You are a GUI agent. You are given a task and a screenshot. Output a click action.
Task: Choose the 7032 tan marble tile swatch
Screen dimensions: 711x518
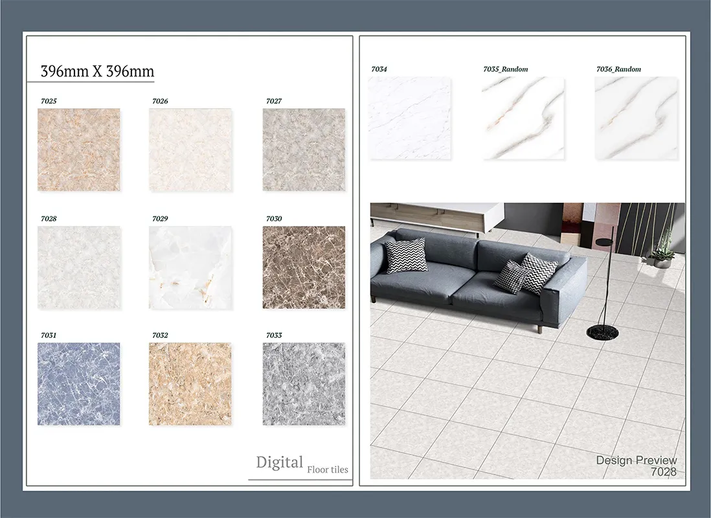[x=190, y=384]
